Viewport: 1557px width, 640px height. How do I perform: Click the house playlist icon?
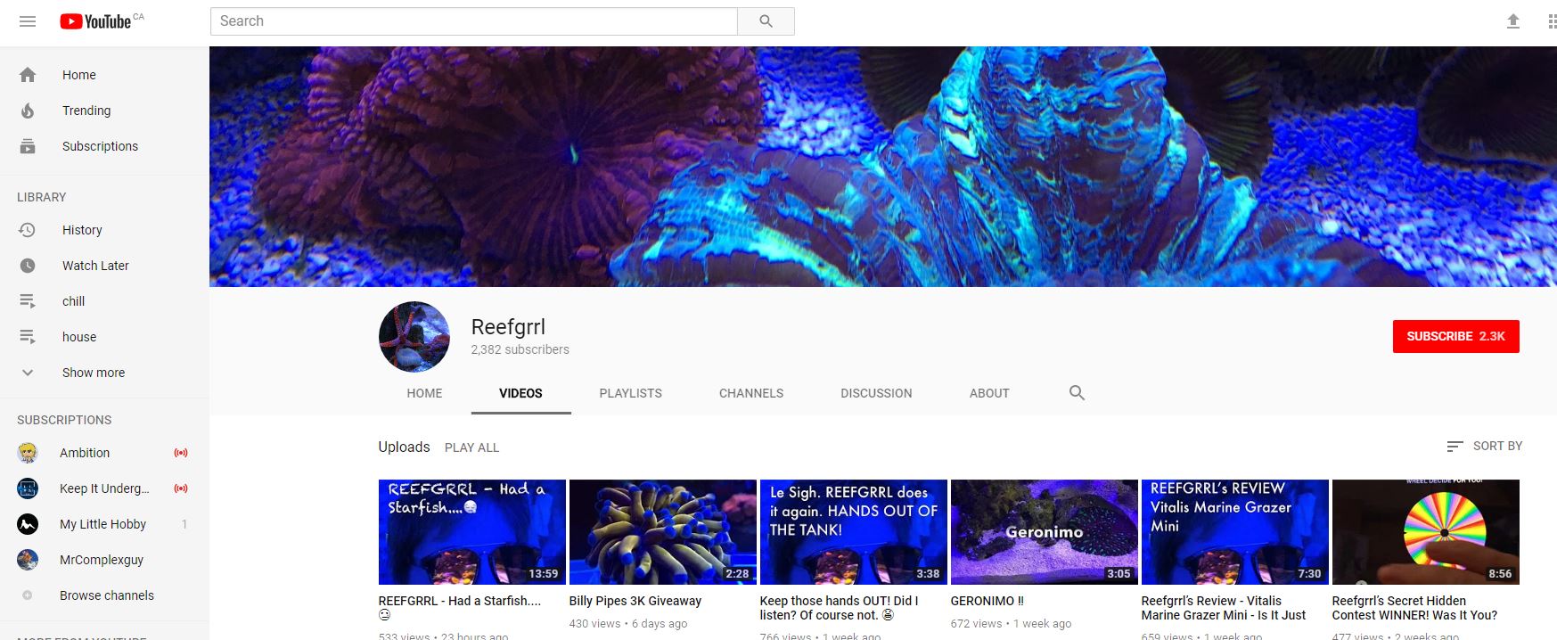point(28,337)
